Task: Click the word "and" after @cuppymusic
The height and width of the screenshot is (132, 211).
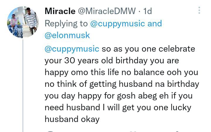Action: point(155,23)
